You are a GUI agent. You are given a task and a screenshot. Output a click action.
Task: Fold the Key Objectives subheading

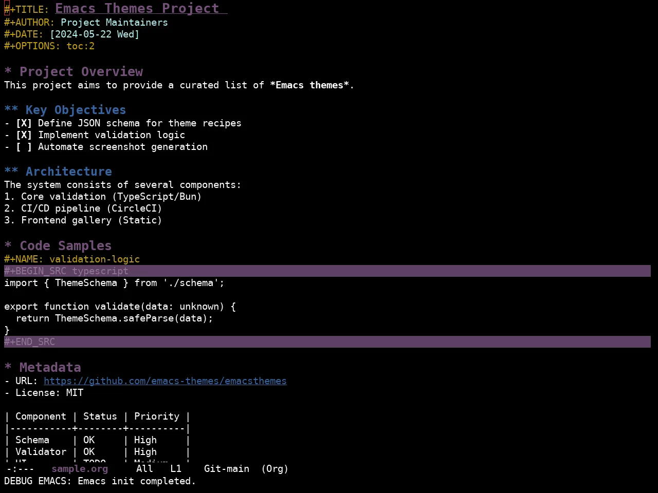pos(65,110)
